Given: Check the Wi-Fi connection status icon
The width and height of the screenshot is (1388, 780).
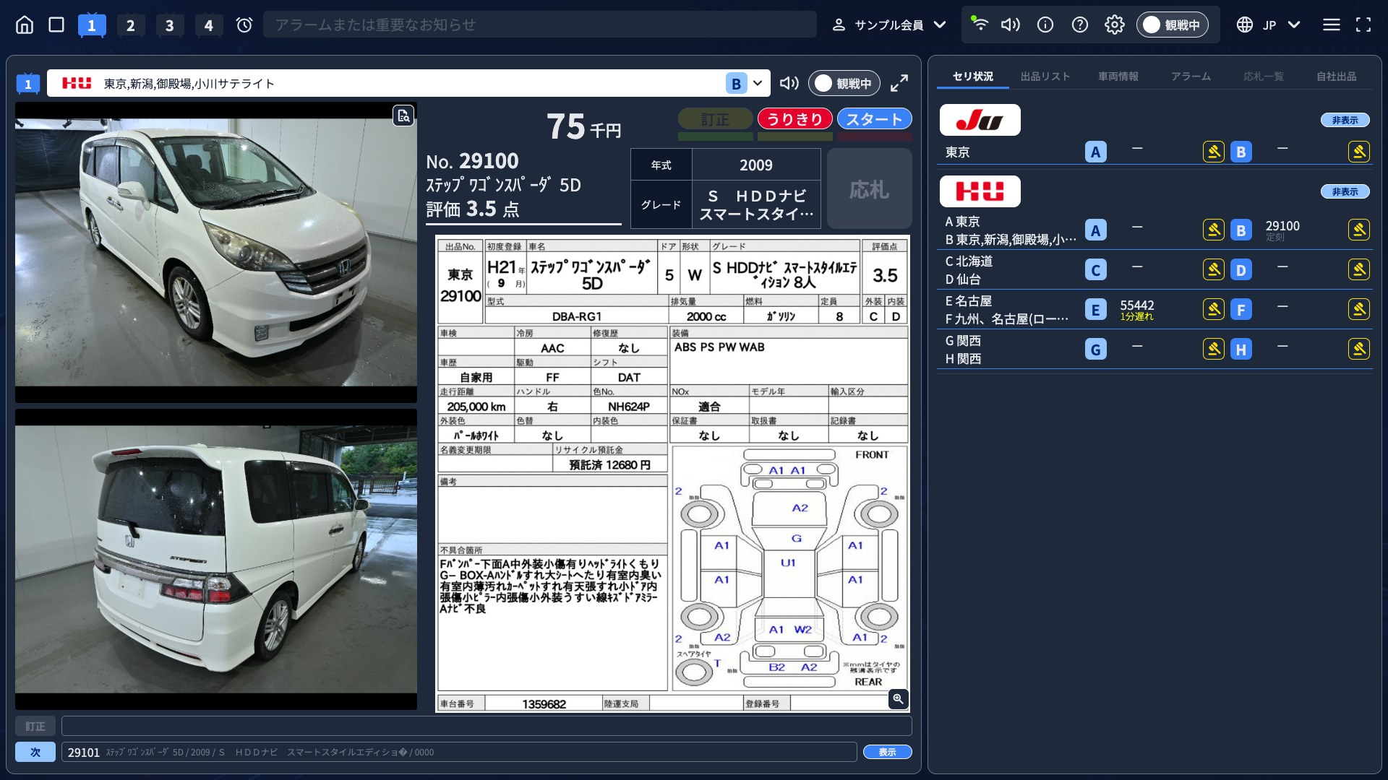Looking at the screenshot, I should click(x=980, y=24).
